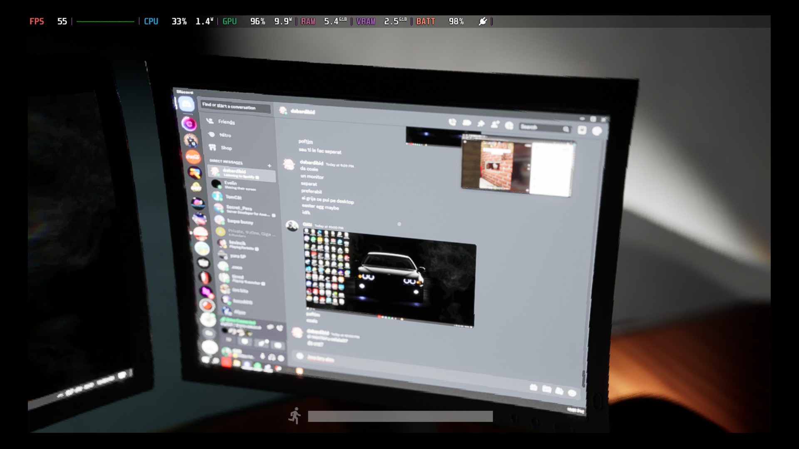Open user settings gear in user panel
The width and height of the screenshot is (799, 449).
(x=281, y=358)
